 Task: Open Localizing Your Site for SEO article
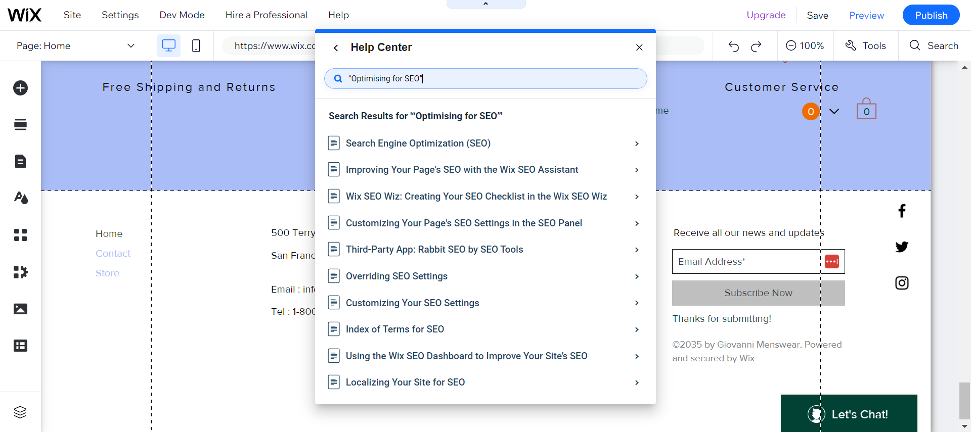pos(485,382)
